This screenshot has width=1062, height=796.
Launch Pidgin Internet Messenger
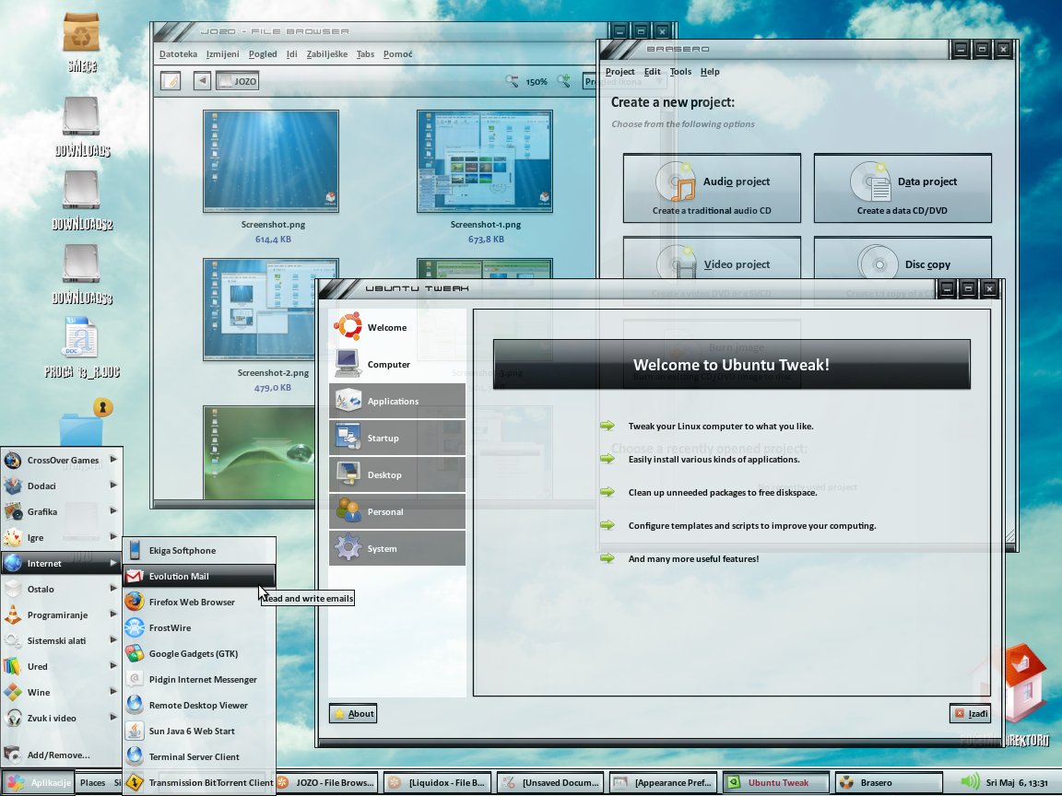click(x=199, y=679)
